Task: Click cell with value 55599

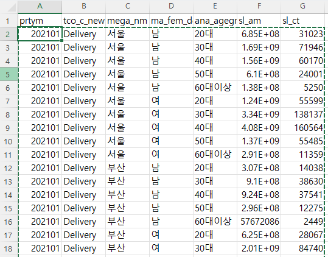Action: (x=302, y=101)
